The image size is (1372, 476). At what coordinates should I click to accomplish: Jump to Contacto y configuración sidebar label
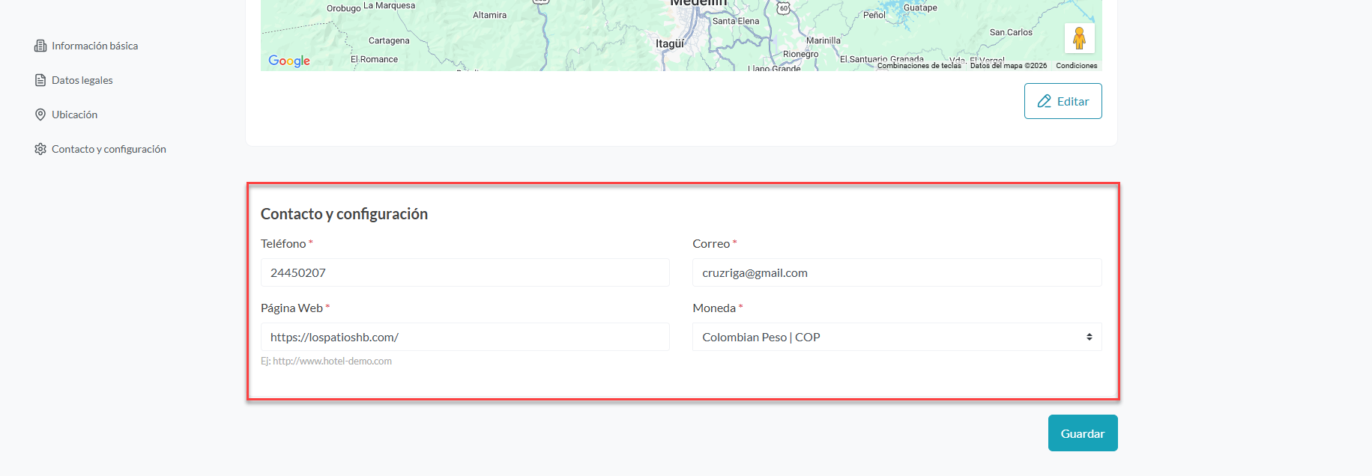tap(109, 150)
